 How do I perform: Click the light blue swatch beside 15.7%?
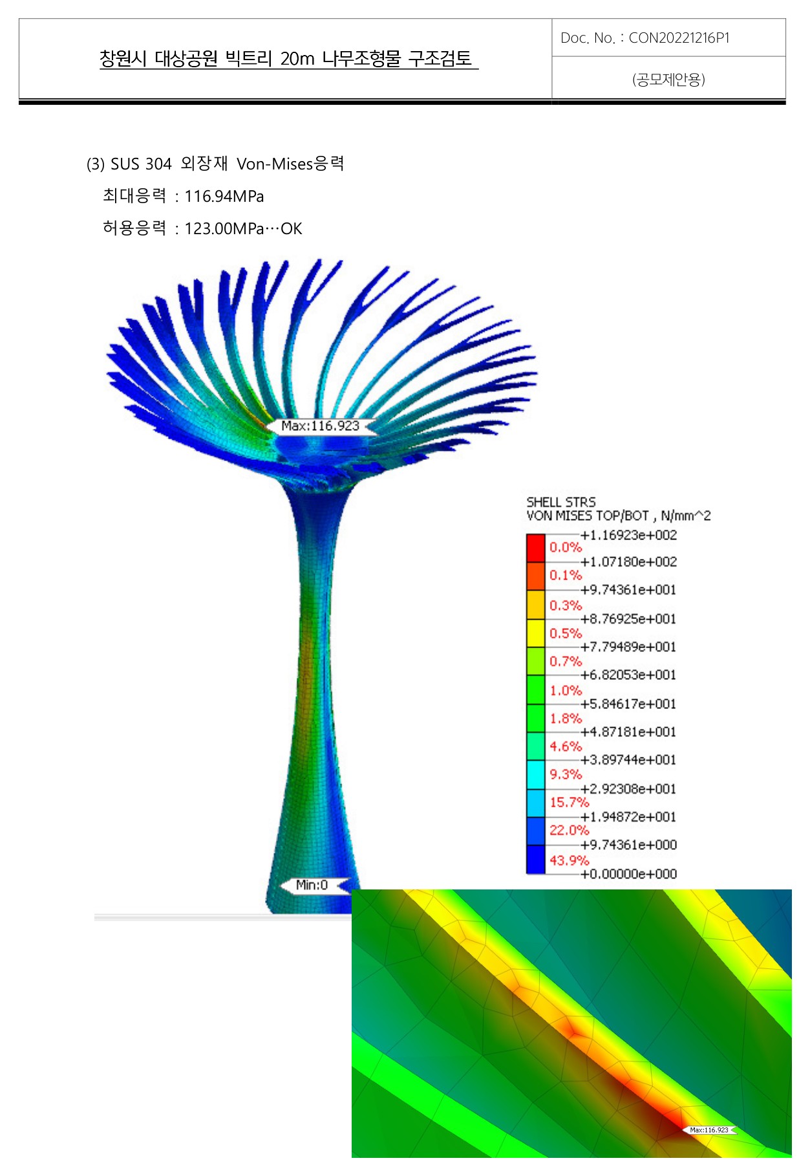(536, 803)
